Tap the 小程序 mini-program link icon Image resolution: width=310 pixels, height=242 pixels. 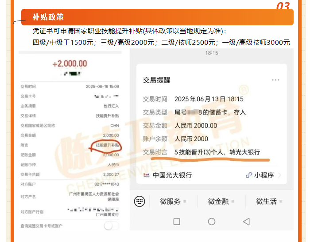[249, 175]
